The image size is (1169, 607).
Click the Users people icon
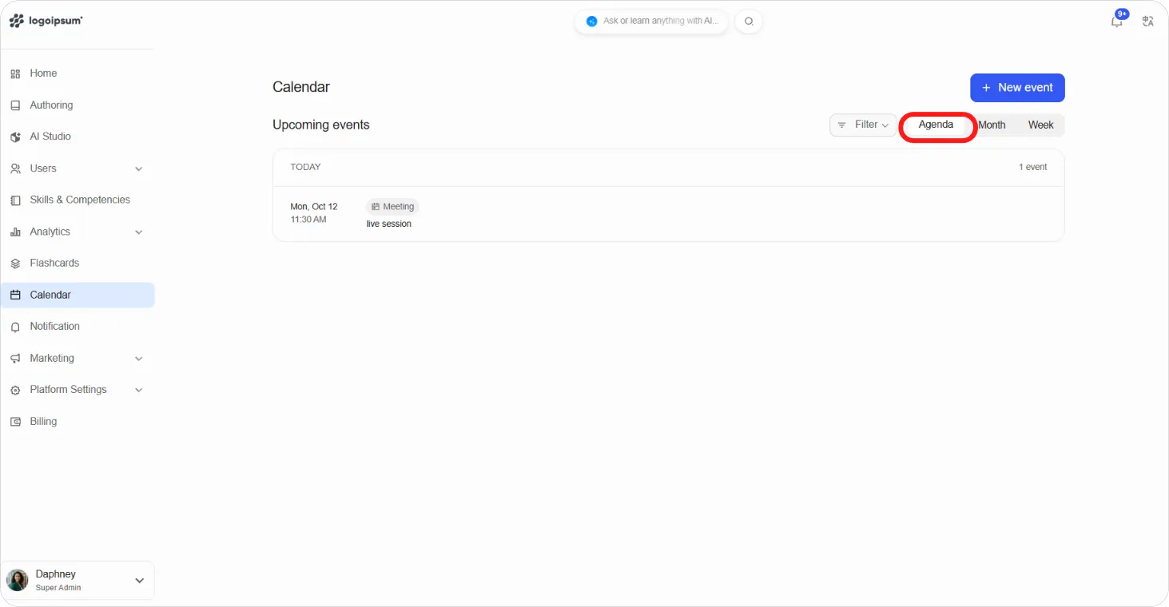15,169
